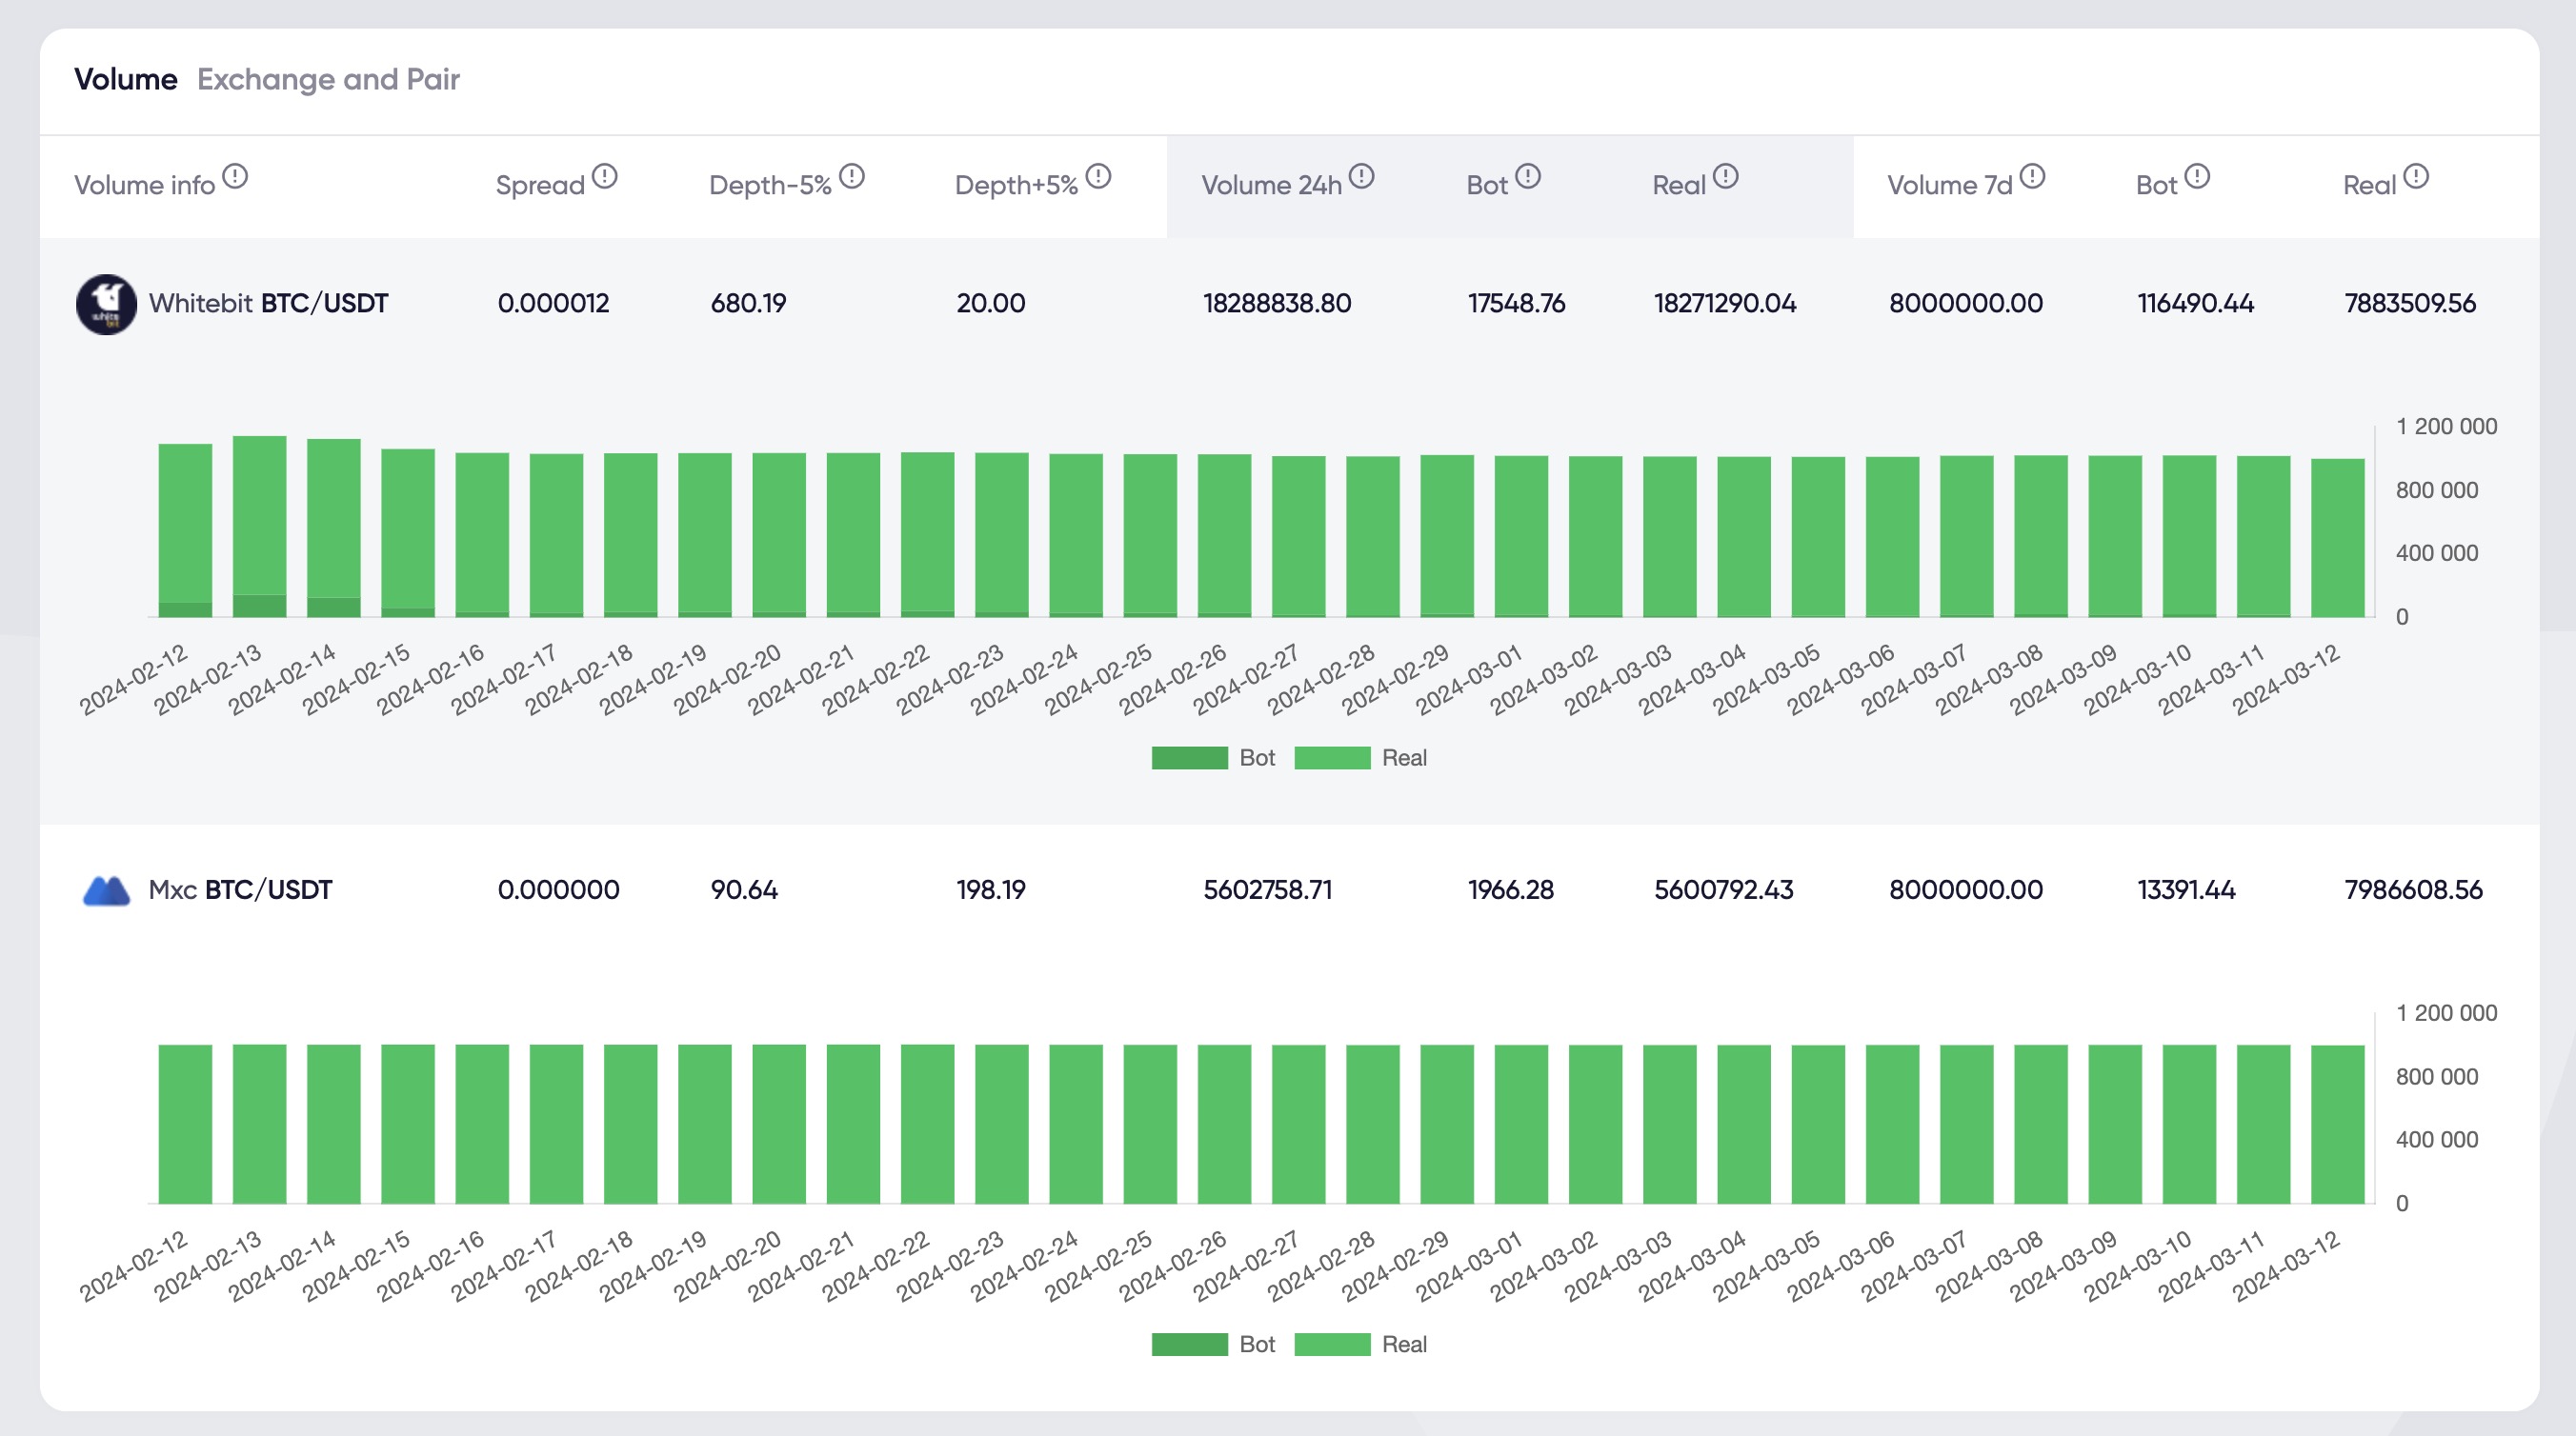Click the Spread info icon
This screenshot has width=2576, height=1436.
[604, 177]
